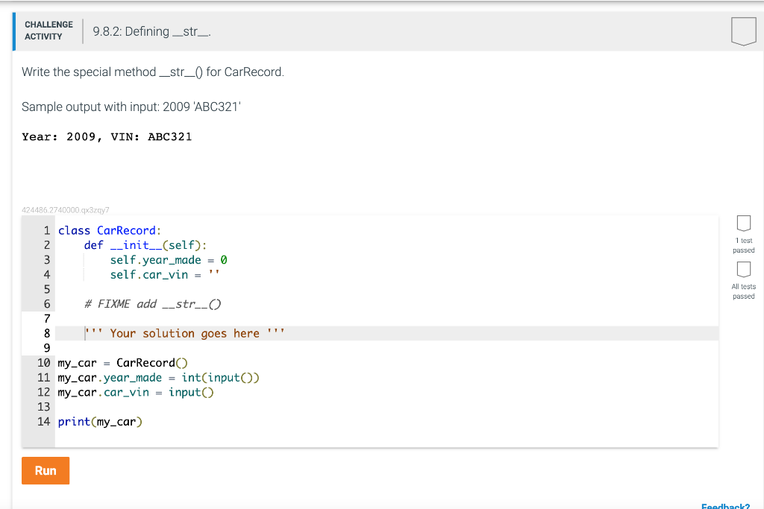764x509 pixels.
Task: Click the achievement badge icon next to activity title
Action: click(743, 31)
